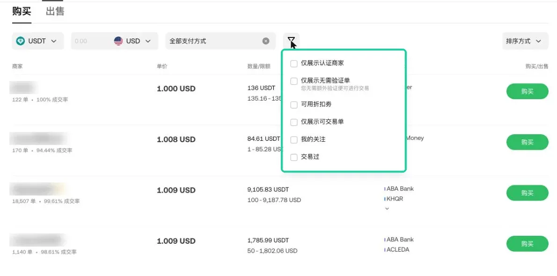
Task: Click the 1.000 USD unit price
Action: (176, 89)
